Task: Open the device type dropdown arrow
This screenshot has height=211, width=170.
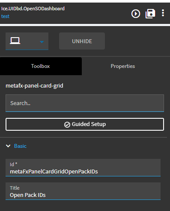Action: point(42,42)
